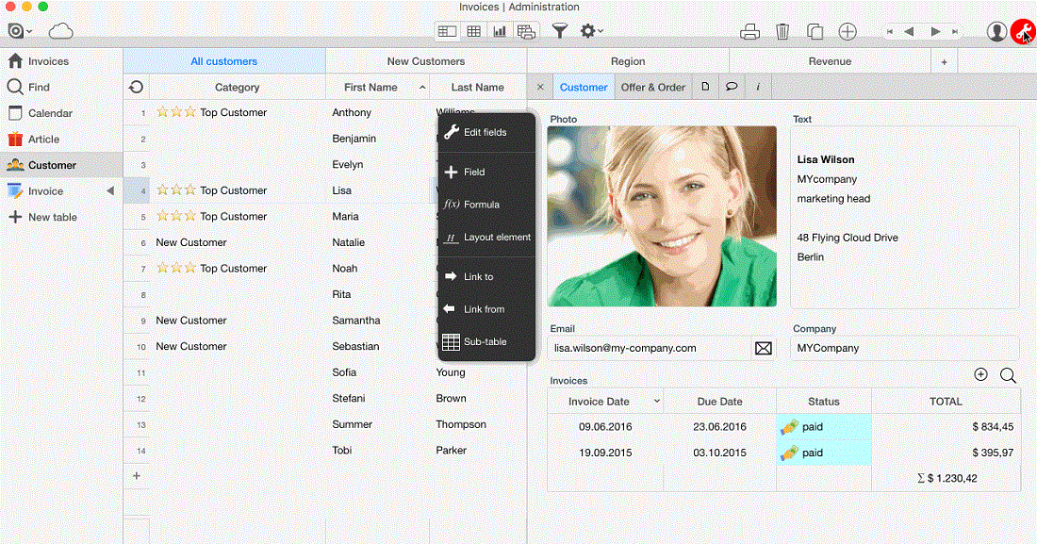The image size is (1037, 544).
Task: Toggle Invoice Date column sort chevron
Action: pyautogui.click(x=657, y=401)
